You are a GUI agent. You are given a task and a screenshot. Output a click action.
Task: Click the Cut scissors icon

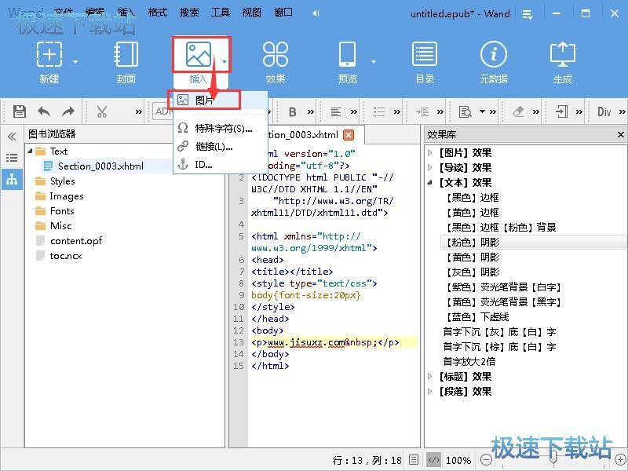pyautogui.click(x=101, y=111)
